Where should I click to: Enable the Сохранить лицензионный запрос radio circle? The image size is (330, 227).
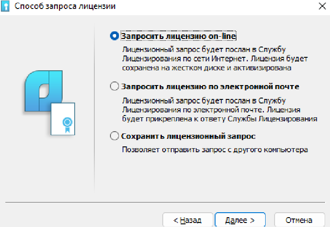click(114, 136)
